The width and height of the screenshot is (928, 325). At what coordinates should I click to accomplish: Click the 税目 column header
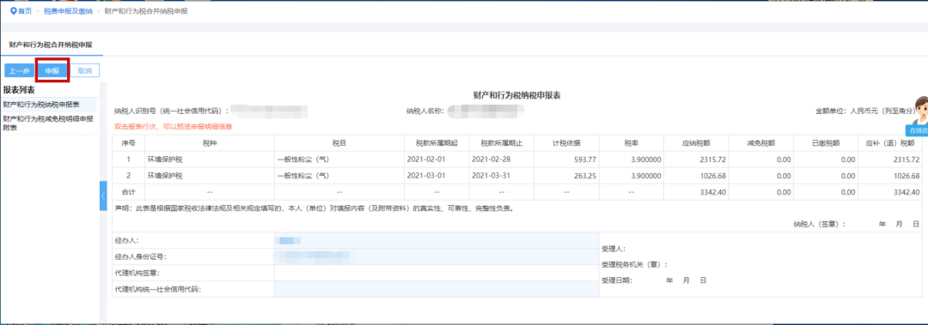click(x=339, y=143)
